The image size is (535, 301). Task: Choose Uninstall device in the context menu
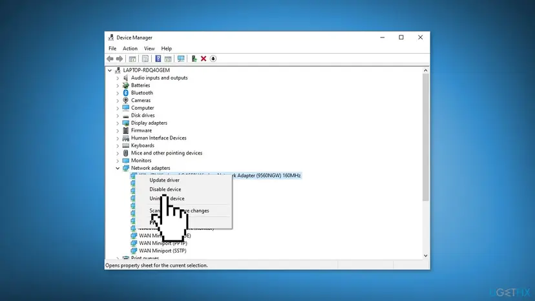click(184, 198)
